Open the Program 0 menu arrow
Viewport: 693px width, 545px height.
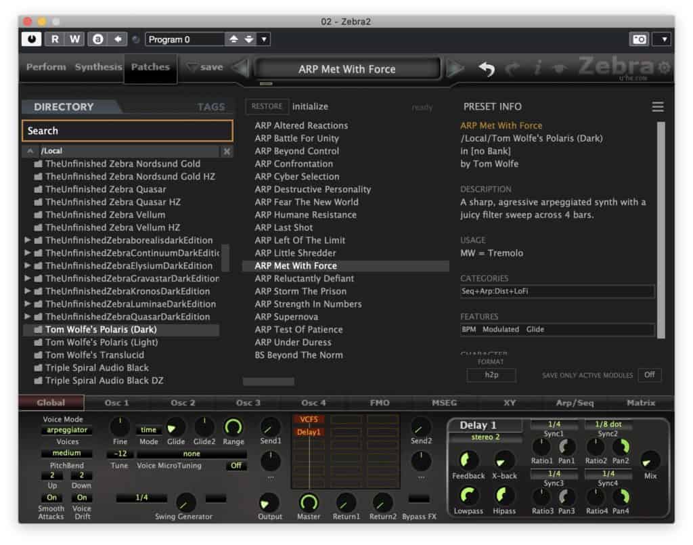[x=264, y=39]
